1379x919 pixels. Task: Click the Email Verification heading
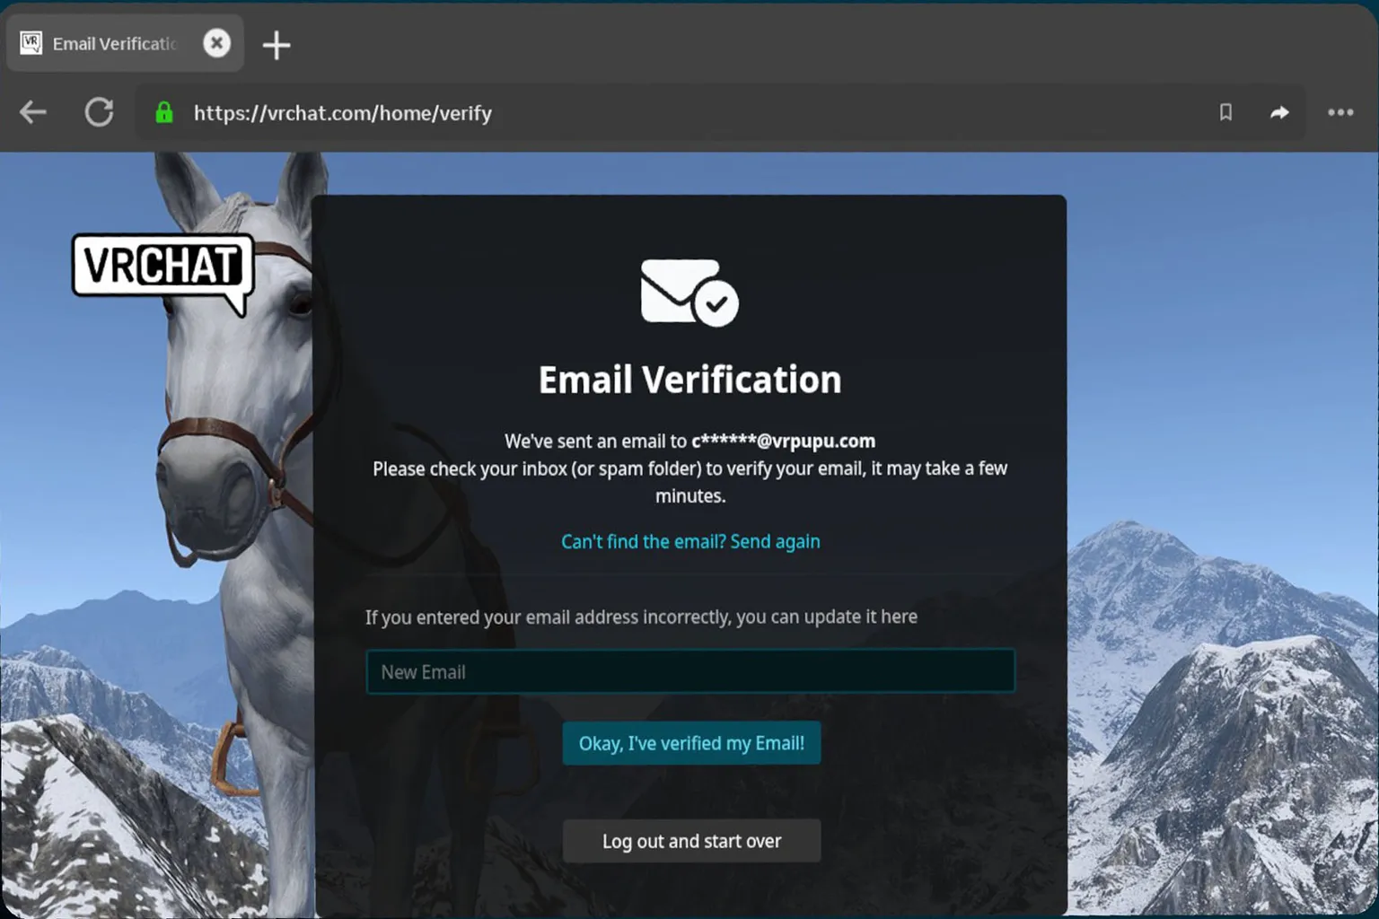coord(689,380)
